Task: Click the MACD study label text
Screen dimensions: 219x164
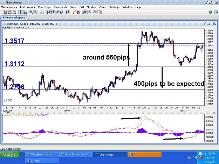Action: tap(26, 115)
